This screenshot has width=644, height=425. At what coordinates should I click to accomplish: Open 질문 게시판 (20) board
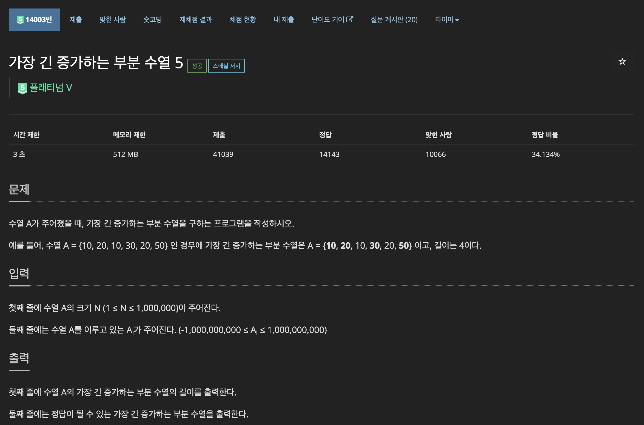point(394,20)
